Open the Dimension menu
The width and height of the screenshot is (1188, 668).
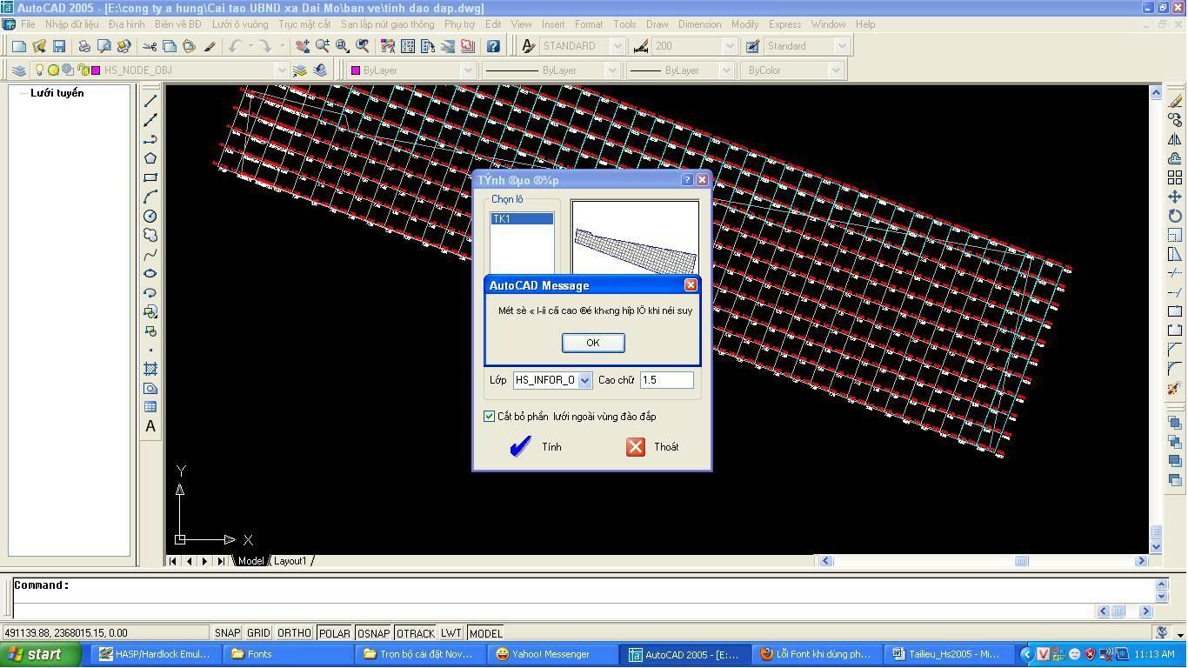(699, 24)
